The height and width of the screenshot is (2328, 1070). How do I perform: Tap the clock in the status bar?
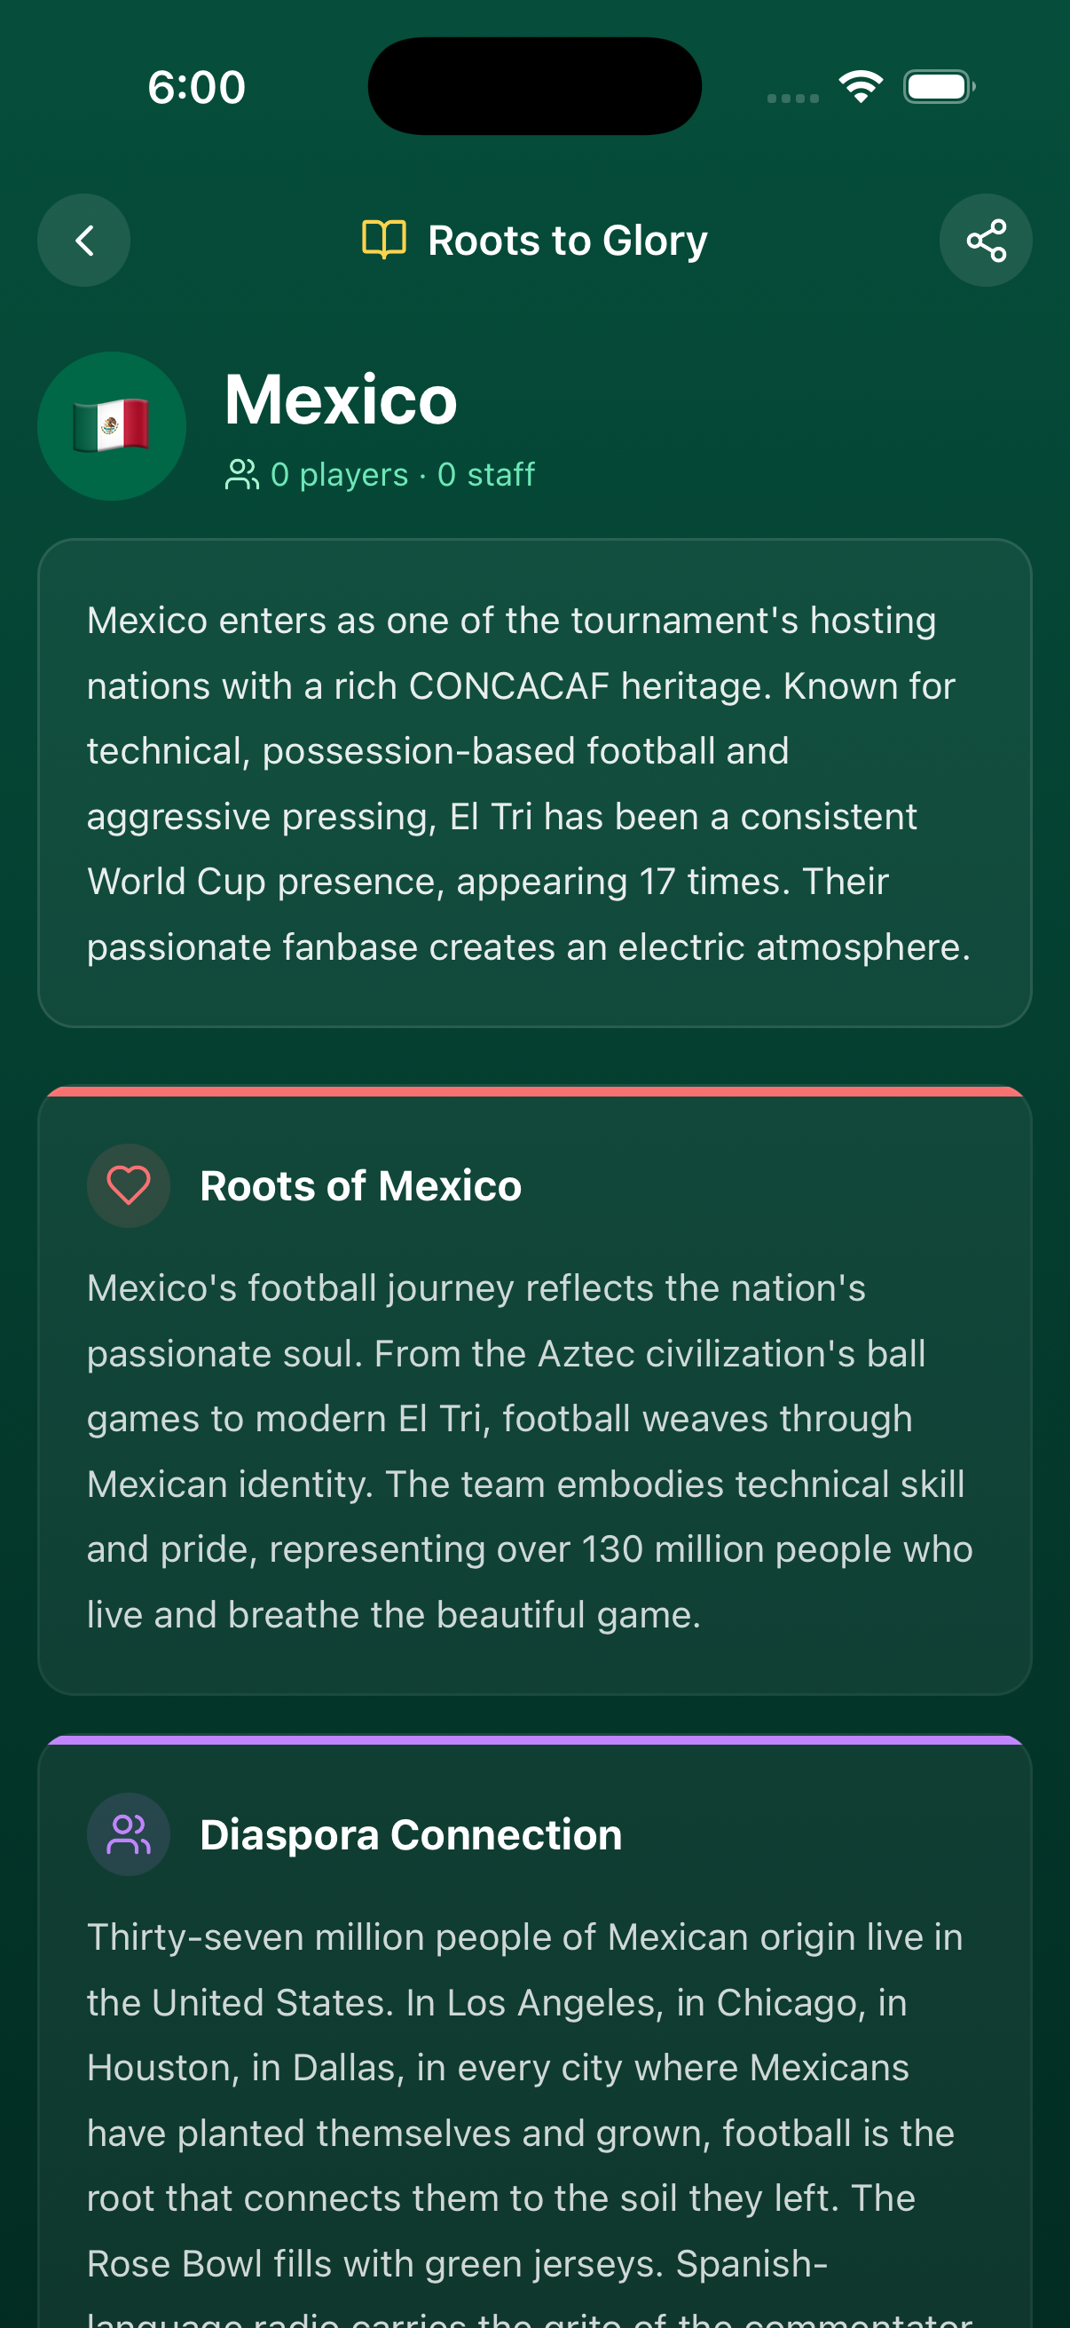198,86
